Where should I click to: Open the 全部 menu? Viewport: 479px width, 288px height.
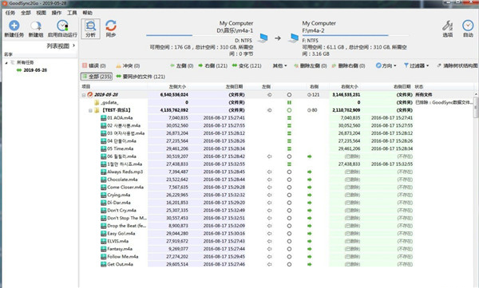pyautogui.click(x=26, y=13)
